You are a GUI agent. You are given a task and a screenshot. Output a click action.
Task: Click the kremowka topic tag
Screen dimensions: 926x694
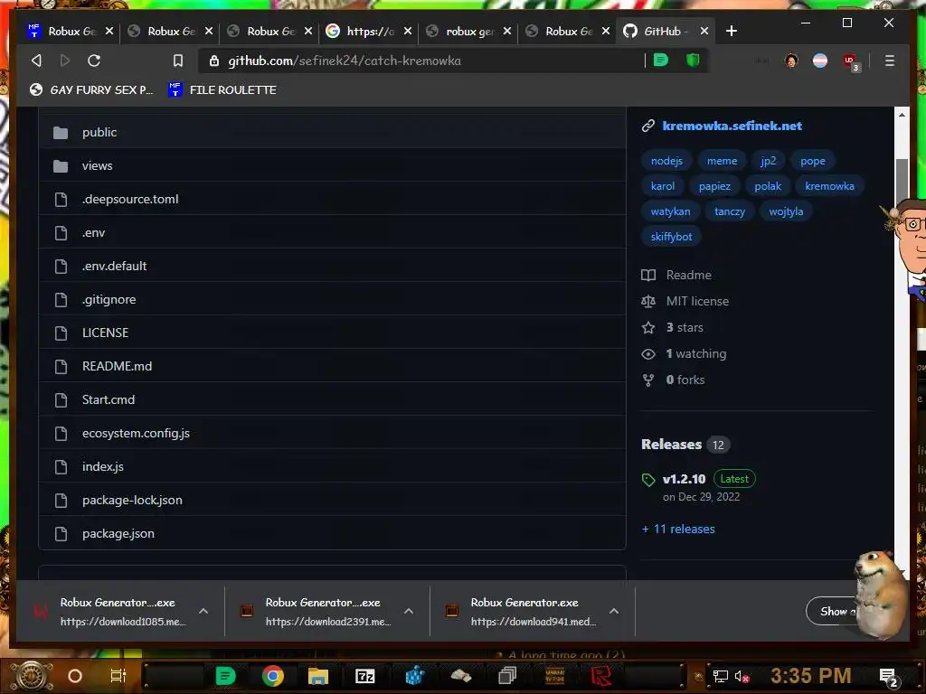pyautogui.click(x=829, y=186)
